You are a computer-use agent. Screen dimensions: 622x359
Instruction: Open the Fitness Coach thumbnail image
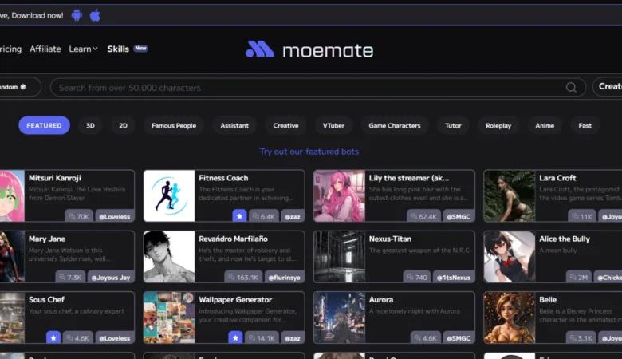(169, 195)
